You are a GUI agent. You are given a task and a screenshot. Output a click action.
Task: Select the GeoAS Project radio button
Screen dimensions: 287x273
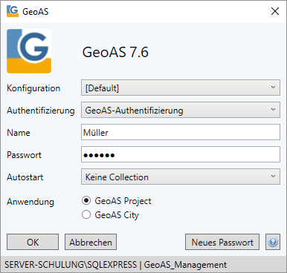(86, 200)
